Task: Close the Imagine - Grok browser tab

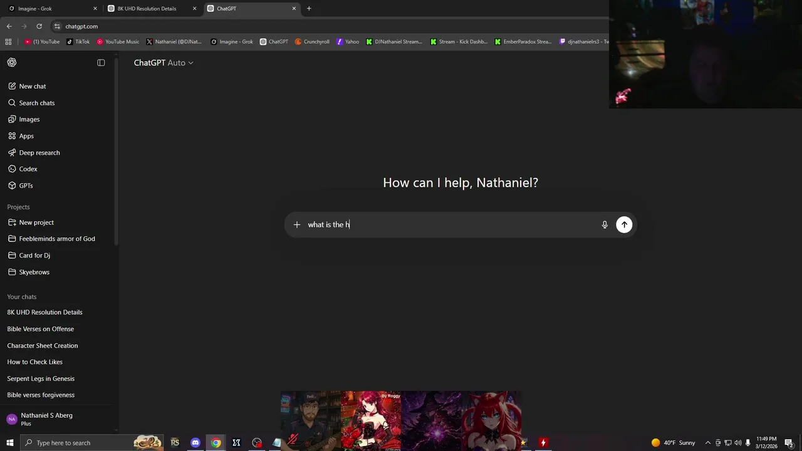Action: [95, 9]
